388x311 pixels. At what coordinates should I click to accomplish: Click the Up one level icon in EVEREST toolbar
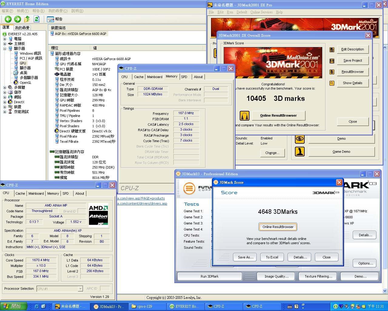point(27,19)
